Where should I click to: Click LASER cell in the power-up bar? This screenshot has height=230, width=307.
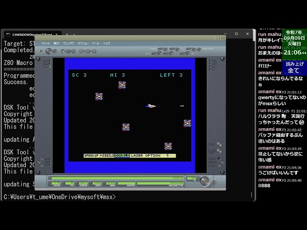[137, 156]
